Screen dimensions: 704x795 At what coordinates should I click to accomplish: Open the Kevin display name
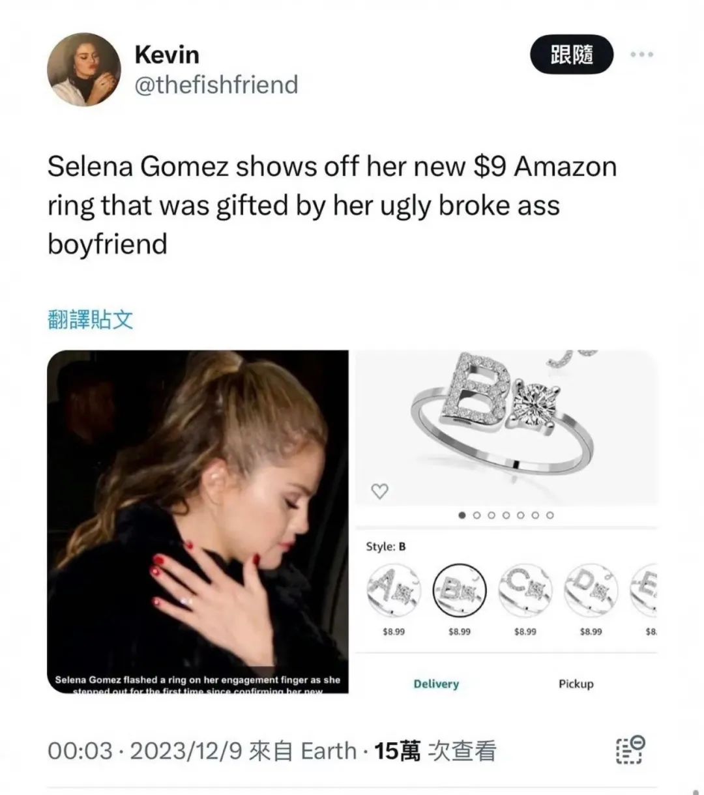click(167, 55)
